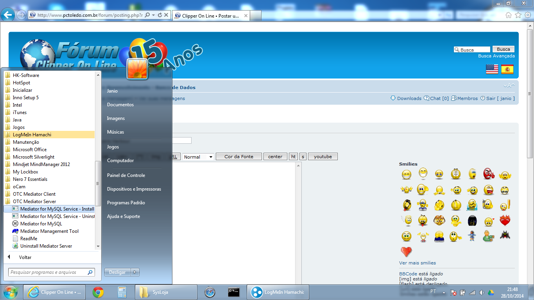The image size is (534, 300).
Task: Insert the angry red-faced smiley
Action: tap(488, 174)
